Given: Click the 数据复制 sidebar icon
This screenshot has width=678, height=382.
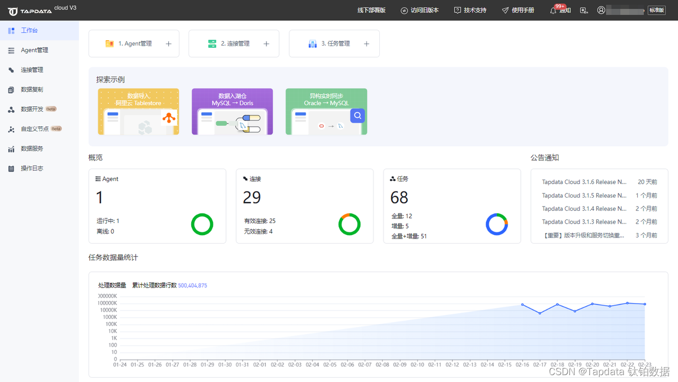Looking at the screenshot, I should (11, 90).
